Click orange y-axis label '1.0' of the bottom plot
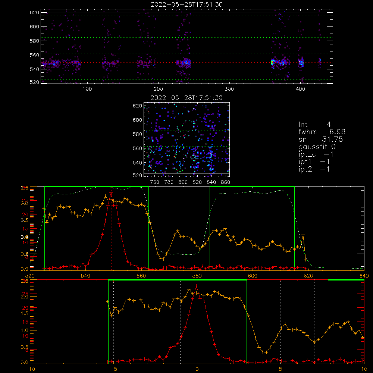Viewport: 373px width, 373px height. (25, 330)
